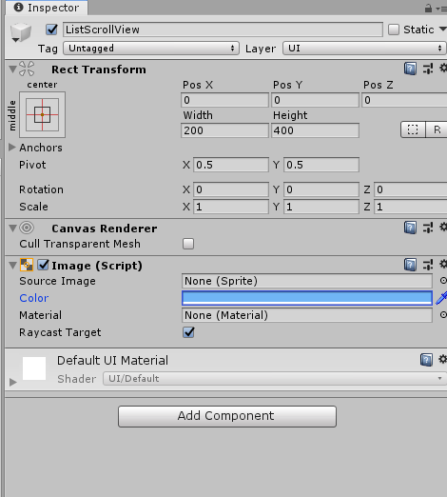Enable the Static checkbox

point(394,30)
